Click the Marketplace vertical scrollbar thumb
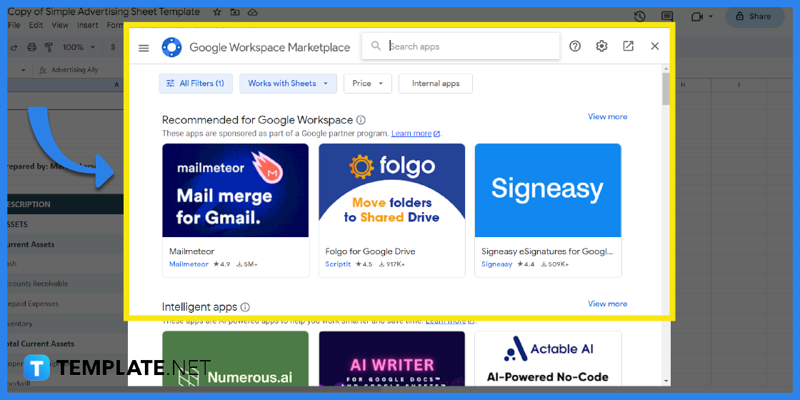Viewport: 800px width, 400px height. 666,89
